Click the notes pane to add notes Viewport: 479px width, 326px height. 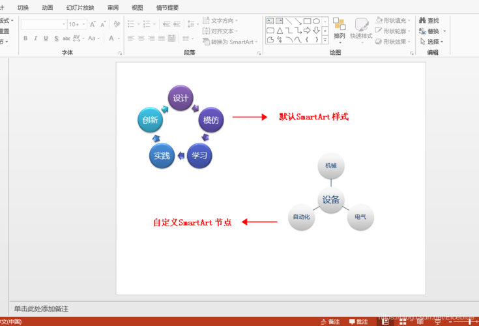[x=196, y=308]
